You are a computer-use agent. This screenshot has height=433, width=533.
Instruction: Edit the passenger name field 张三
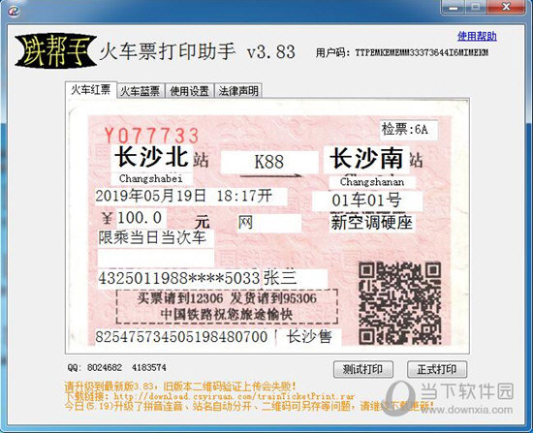click(x=295, y=278)
